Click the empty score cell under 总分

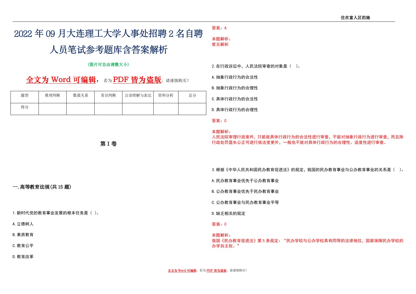coord(192,109)
